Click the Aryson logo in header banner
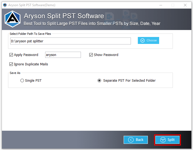 tap(12, 19)
